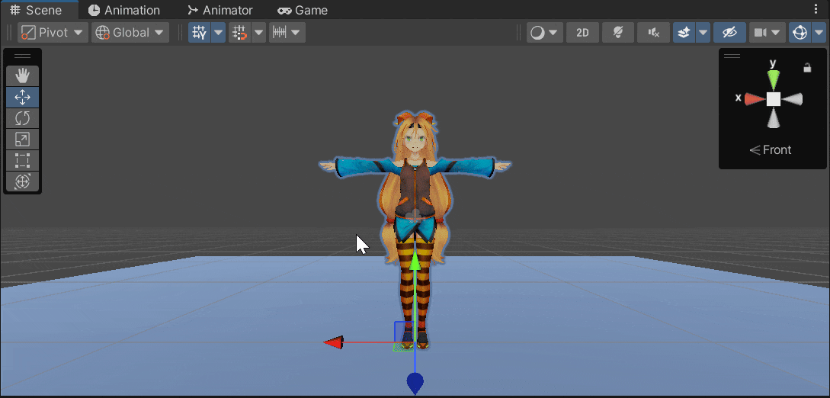
Task: Click the right gray cone on orientation gizmo
Action: click(793, 99)
